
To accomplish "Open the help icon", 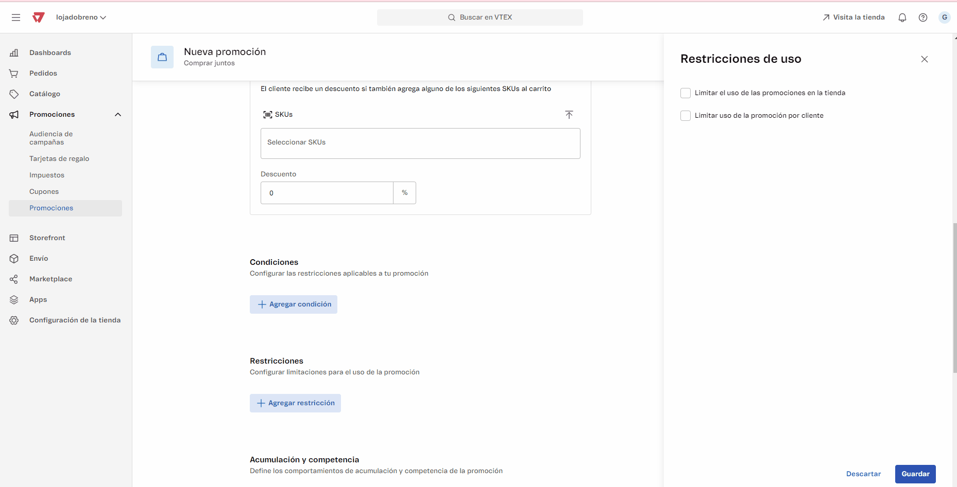I will (923, 17).
